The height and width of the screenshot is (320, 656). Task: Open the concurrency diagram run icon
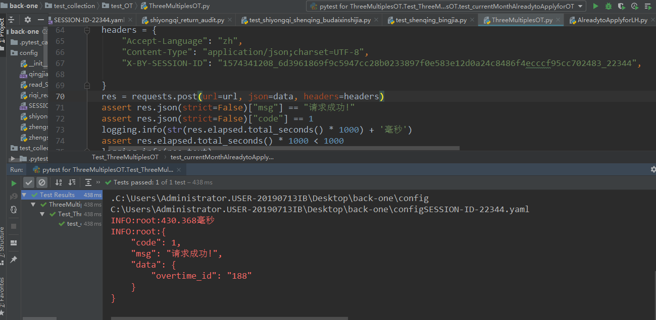[647, 6]
